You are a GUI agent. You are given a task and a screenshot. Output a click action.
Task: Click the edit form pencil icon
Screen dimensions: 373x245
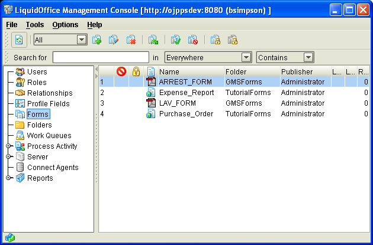(114, 40)
